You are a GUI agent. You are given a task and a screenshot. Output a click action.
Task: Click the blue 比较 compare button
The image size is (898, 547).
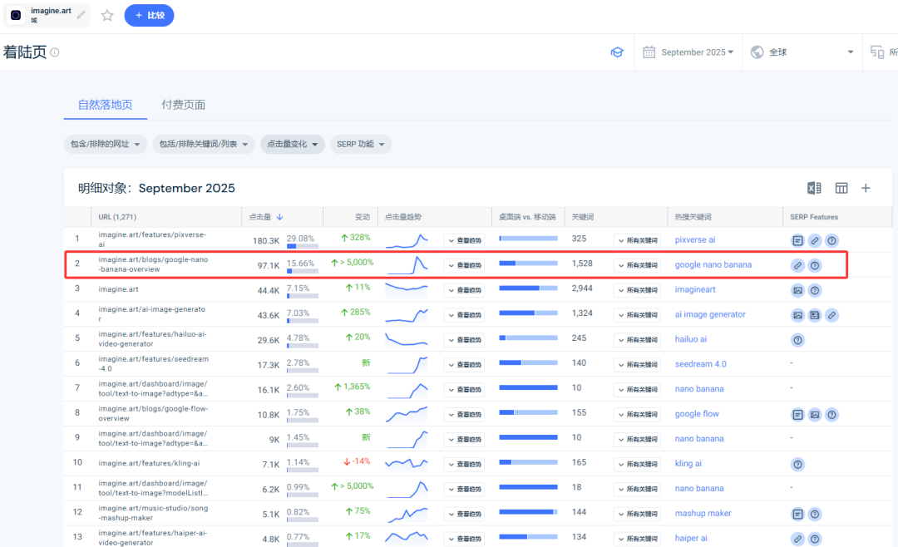click(x=149, y=16)
